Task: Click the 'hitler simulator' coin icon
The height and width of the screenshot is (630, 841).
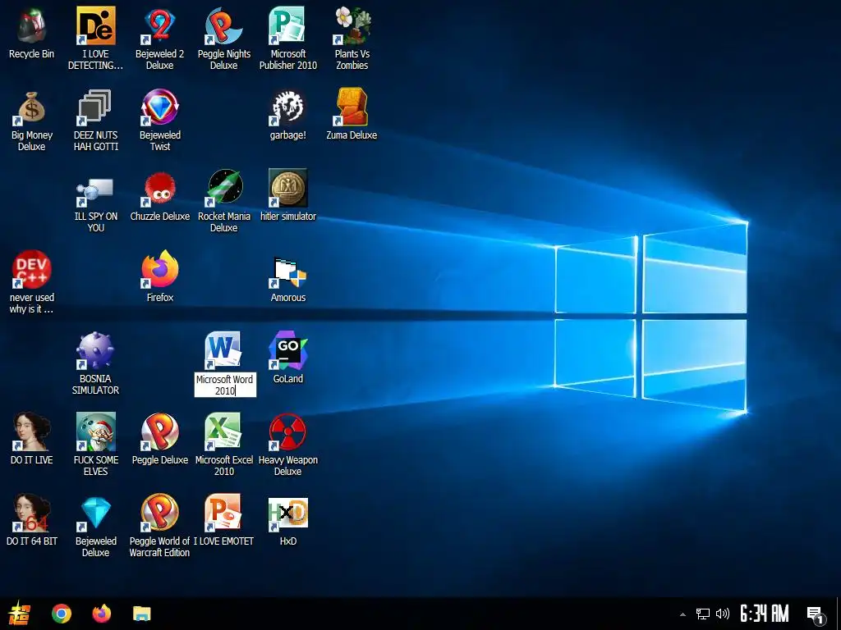Action: [288, 189]
